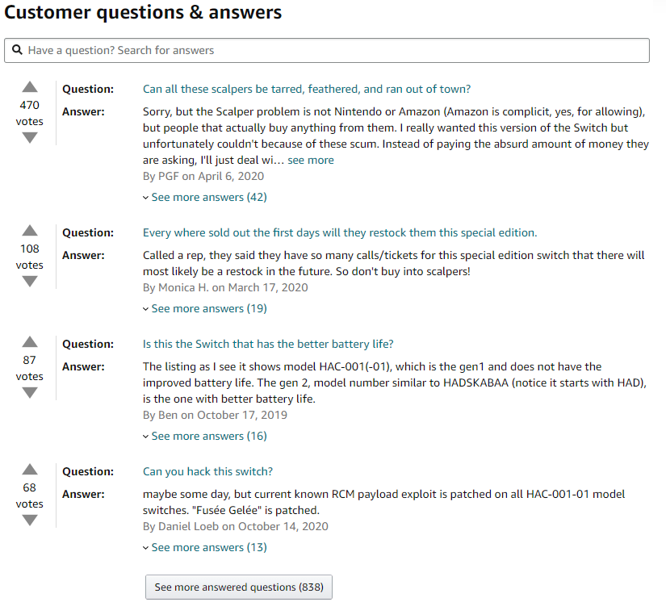Image resolution: width=666 pixels, height=602 pixels.
Task: Expand See more answers (13)
Action: click(x=208, y=547)
